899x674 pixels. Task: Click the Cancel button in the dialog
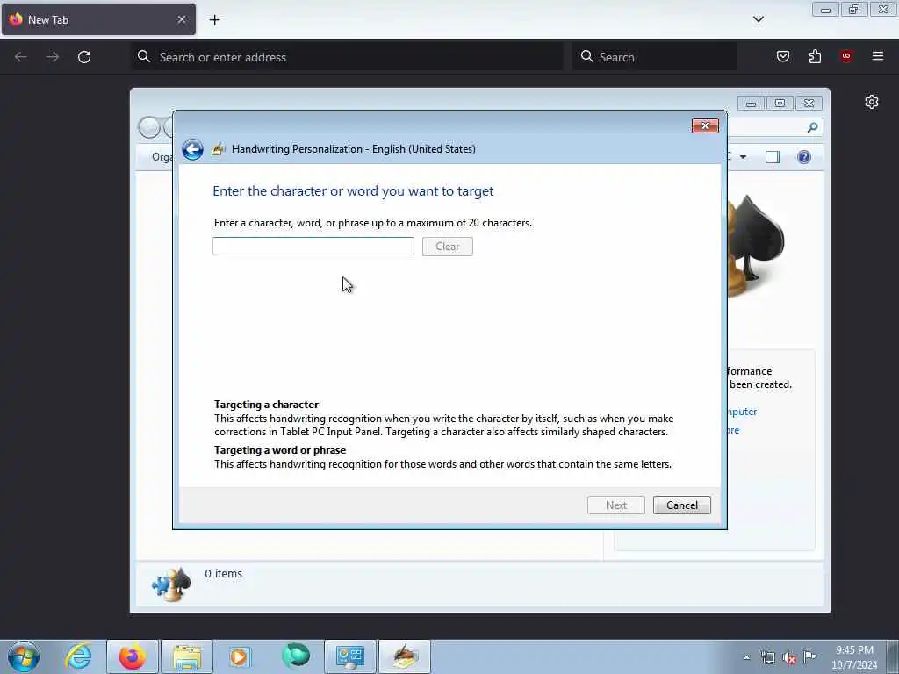click(681, 505)
